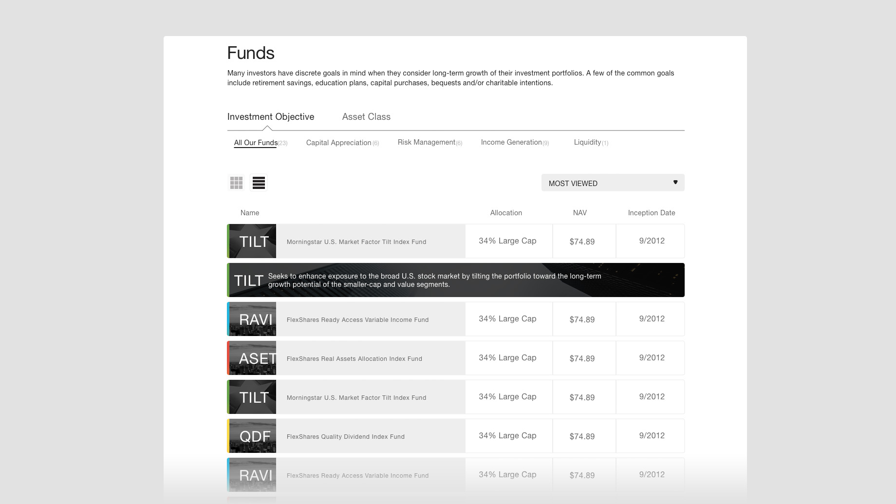The image size is (896, 504).
Task: Sort by the Allocation column header
Action: pyautogui.click(x=506, y=213)
